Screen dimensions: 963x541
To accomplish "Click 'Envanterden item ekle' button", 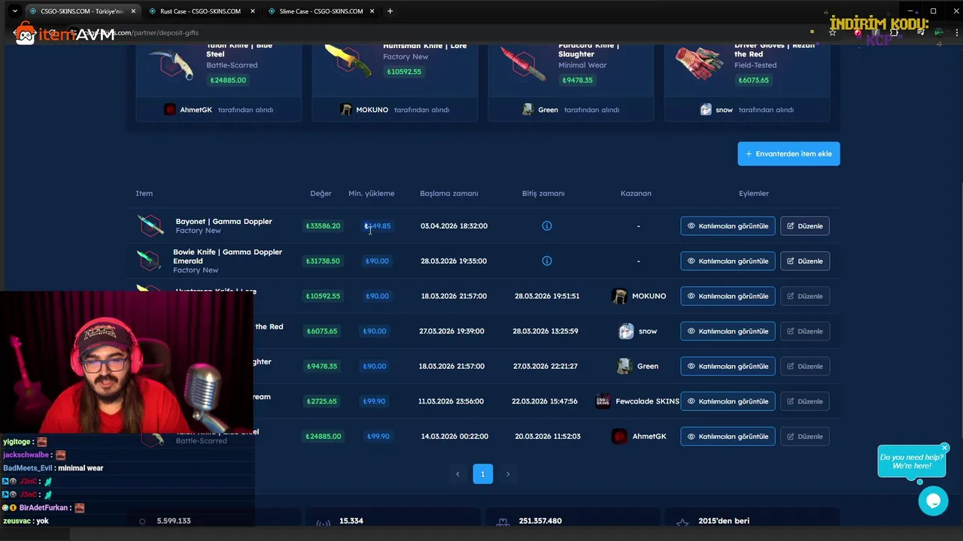I will [x=788, y=153].
